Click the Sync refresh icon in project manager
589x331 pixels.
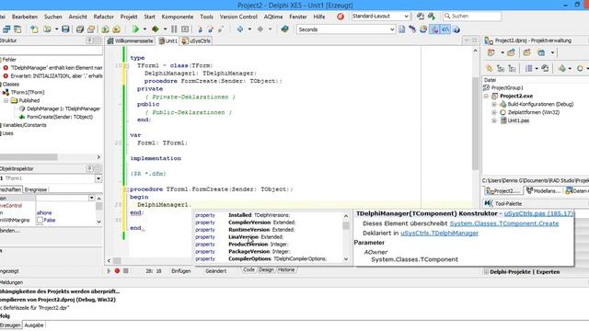point(546,68)
